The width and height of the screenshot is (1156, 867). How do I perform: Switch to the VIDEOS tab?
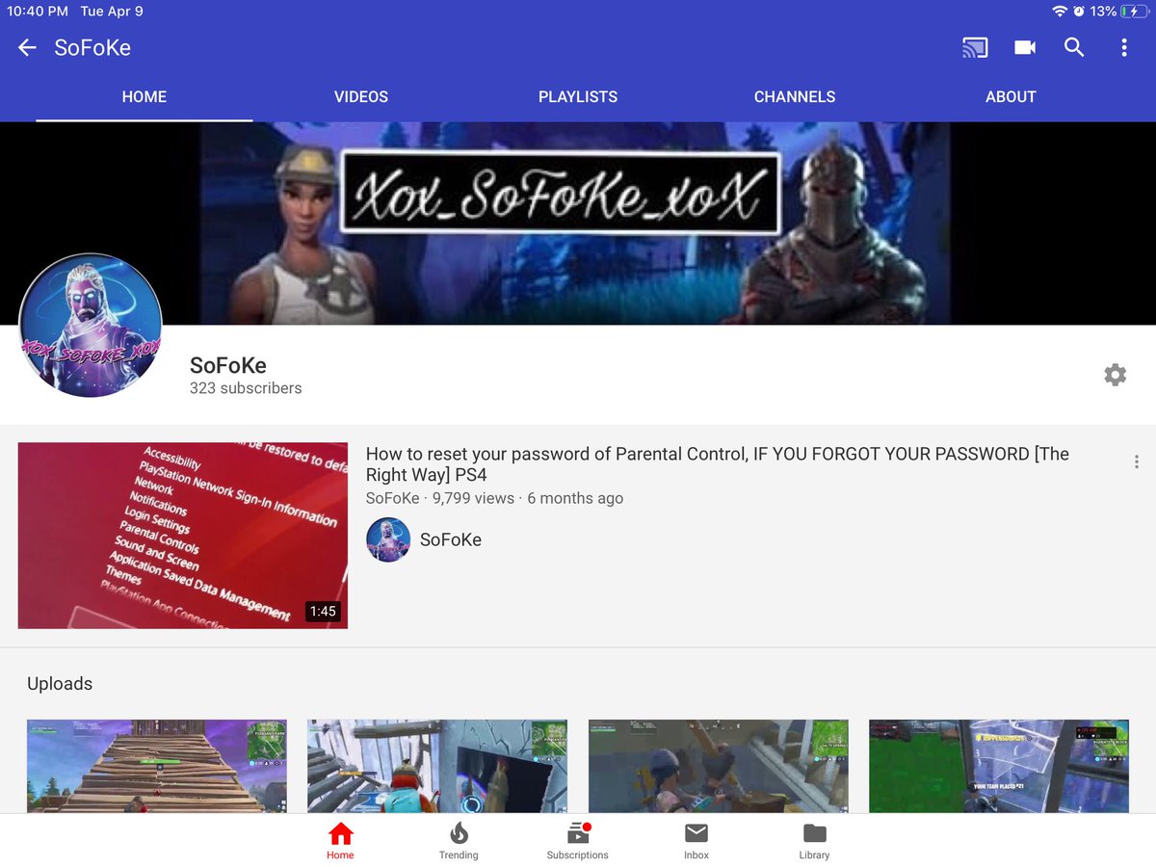[360, 96]
